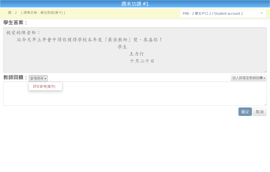Click the 親愛的陳老師 greeting line
Viewport: 270px width, 172px height.
click(x=23, y=33)
